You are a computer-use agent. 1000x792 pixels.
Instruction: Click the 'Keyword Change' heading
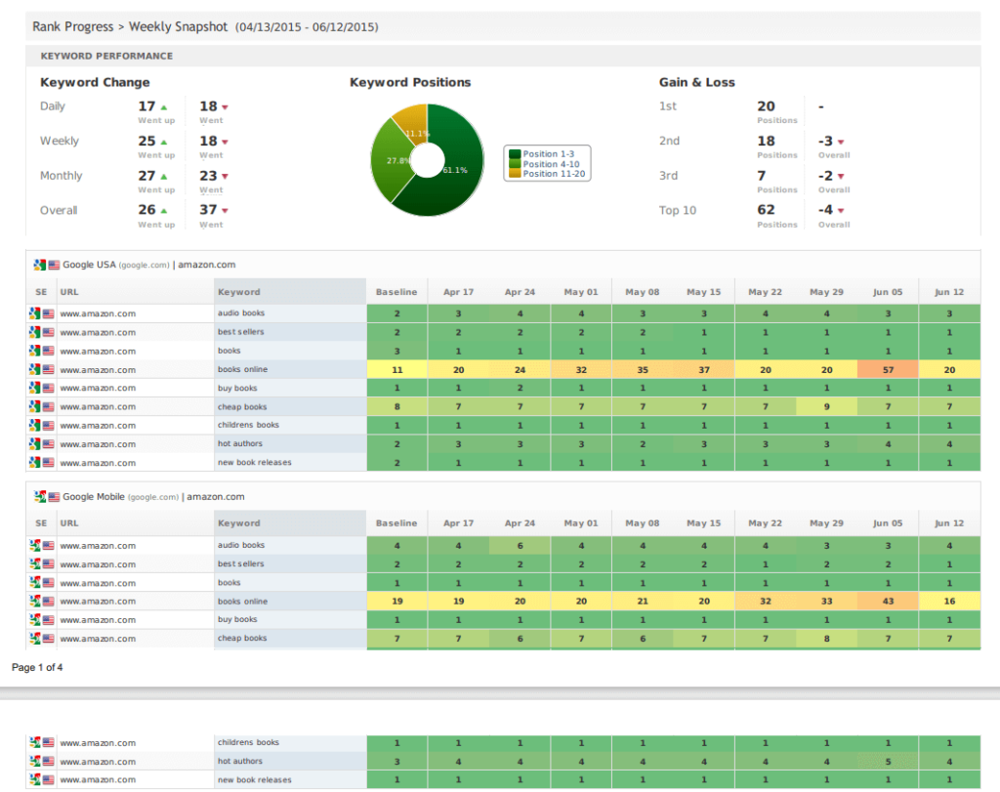(95, 82)
